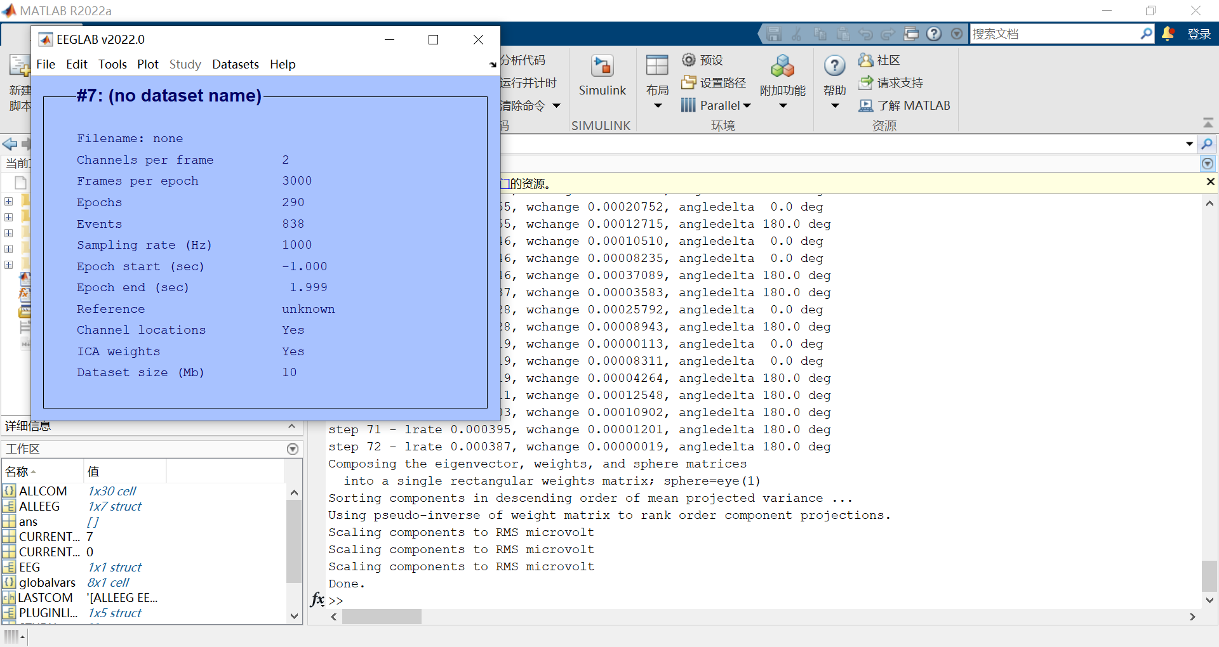The height and width of the screenshot is (647, 1219).
Task: Open the 工作区 workspace actions menu
Action: click(x=293, y=449)
